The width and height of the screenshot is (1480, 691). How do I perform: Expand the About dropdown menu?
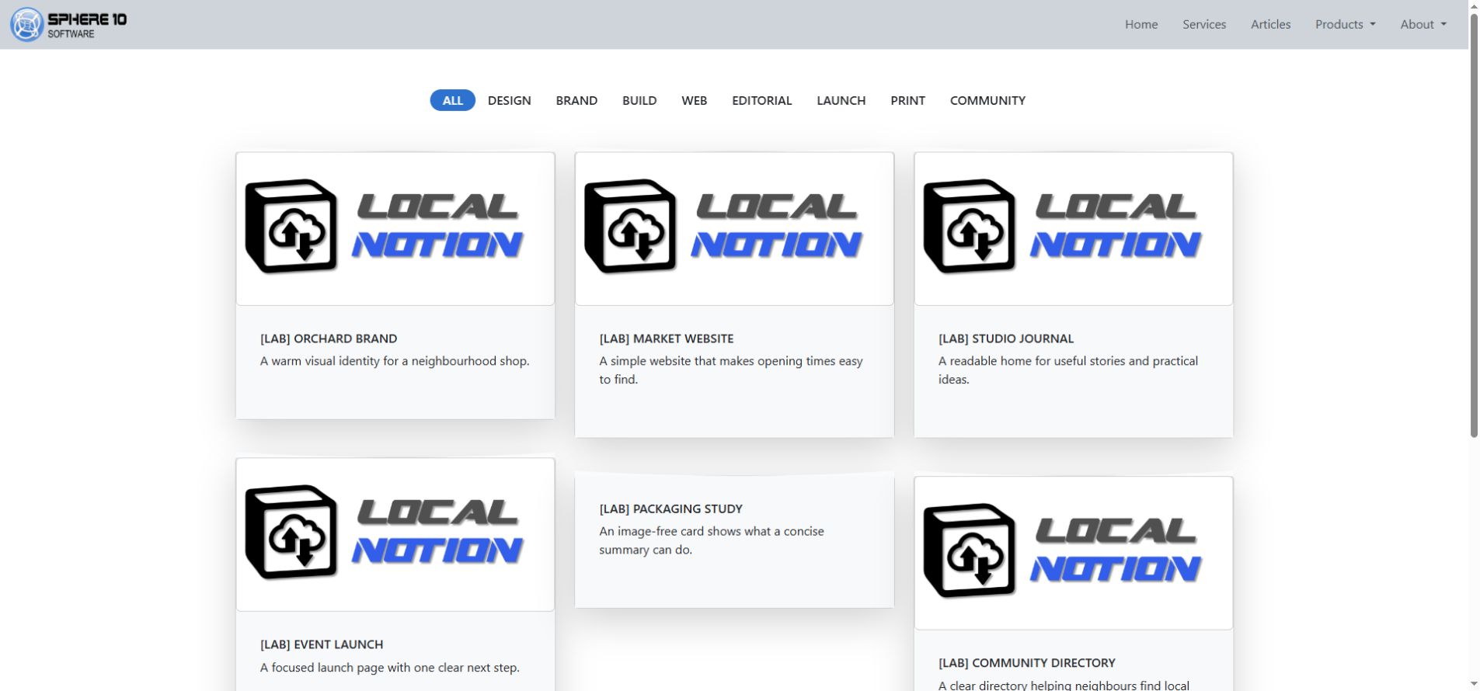click(x=1423, y=25)
